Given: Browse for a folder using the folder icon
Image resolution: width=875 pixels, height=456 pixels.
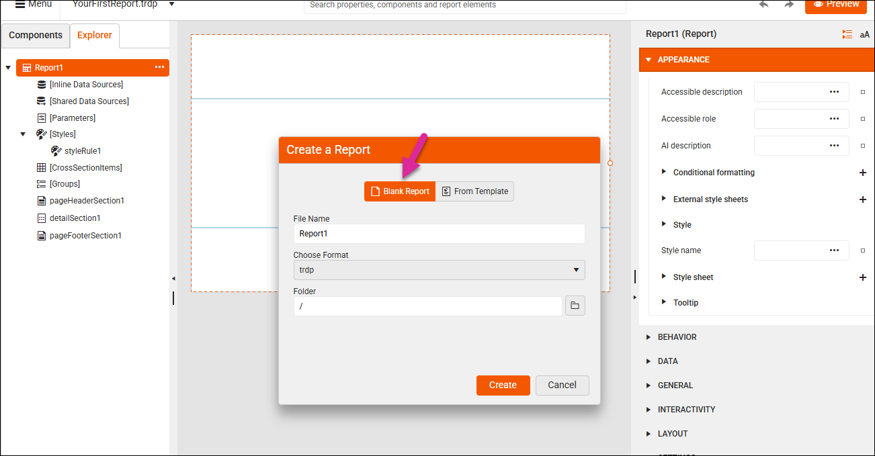Looking at the screenshot, I should (575, 306).
